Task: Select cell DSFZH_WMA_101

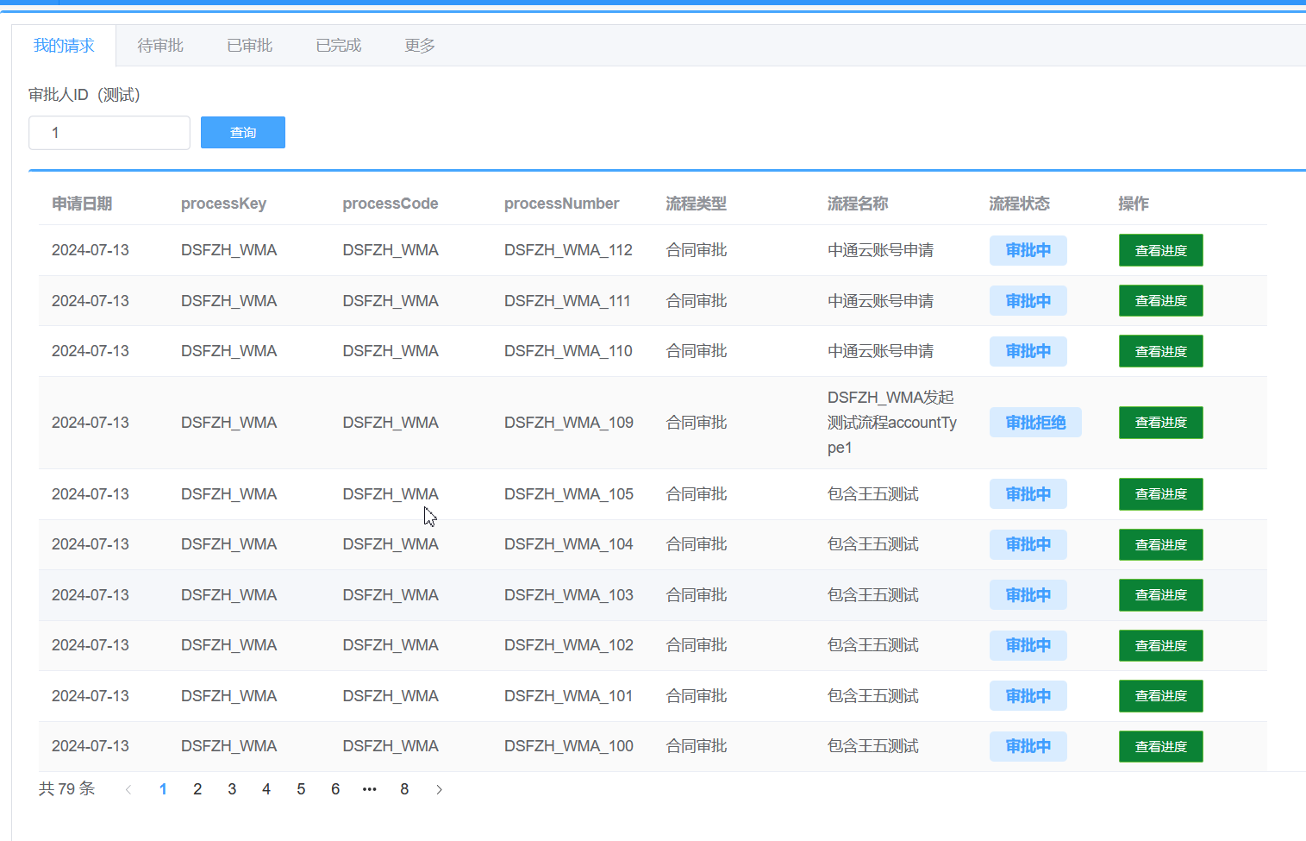Action: click(x=568, y=696)
